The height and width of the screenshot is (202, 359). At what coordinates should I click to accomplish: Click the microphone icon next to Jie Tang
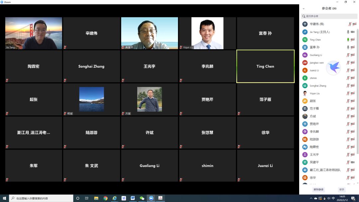pyautogui.click(x=348, y=32)
